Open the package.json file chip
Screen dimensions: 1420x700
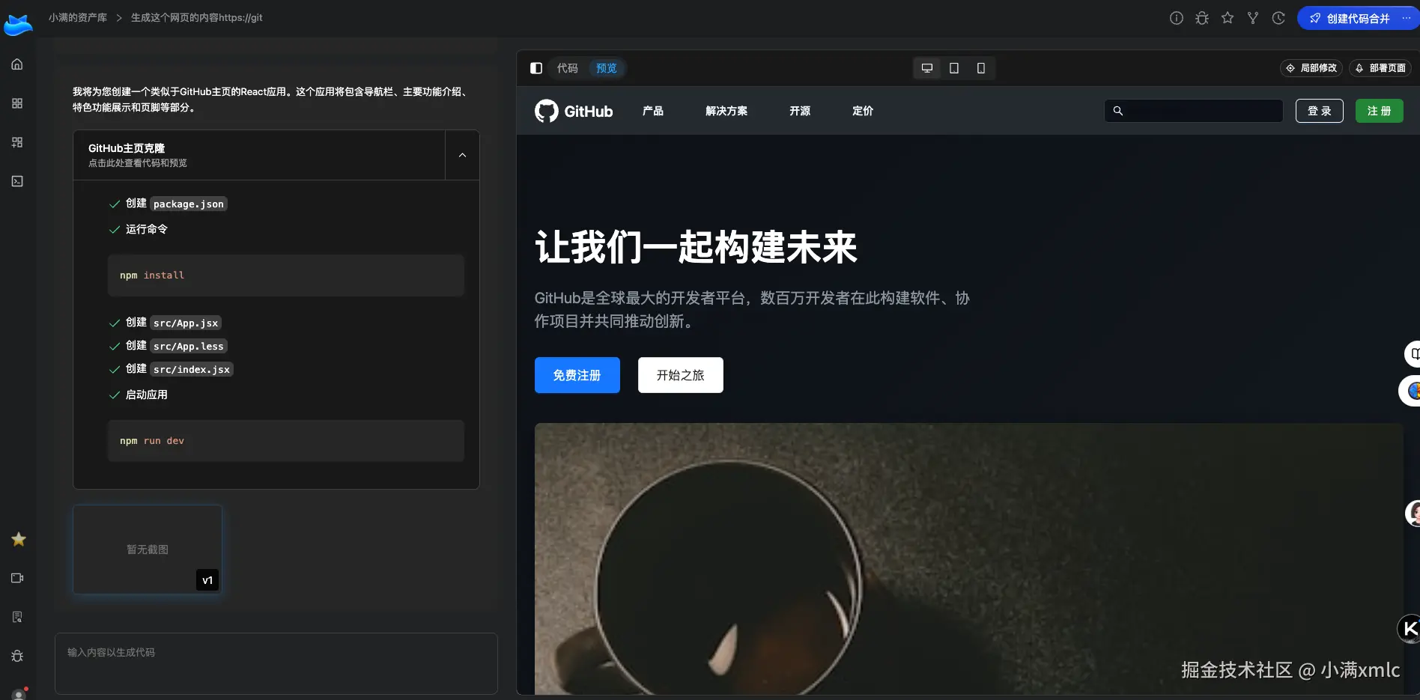pos(189,204)
